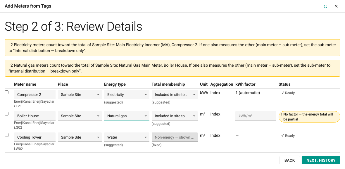This screenshot has height=169, width=345.
Task: Click the Meter name column header
Action: [25, 84]
